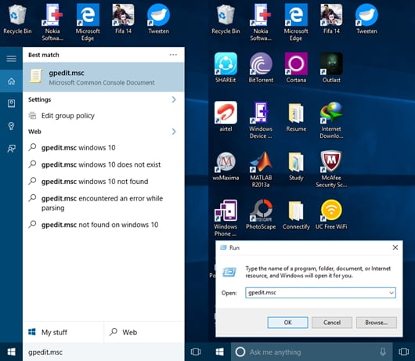Click Start button beside Cortana search bar
This screenshot has height=361, width=415.
click(220, 352)
